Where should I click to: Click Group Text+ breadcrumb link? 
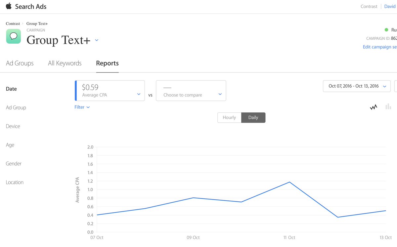tap(37, 24)
